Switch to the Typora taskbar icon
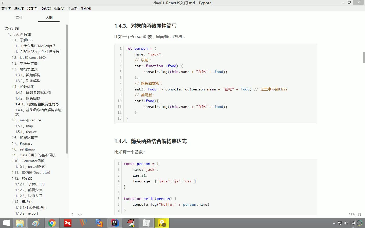Image resolution: width=365 pixels, height=228 pixels. 146,223
